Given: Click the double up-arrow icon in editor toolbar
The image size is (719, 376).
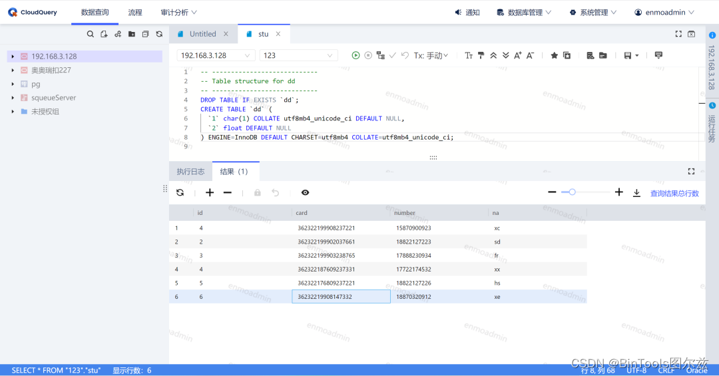Looking at the screenshot, I should pyautogui.click(x=493, y=55).
